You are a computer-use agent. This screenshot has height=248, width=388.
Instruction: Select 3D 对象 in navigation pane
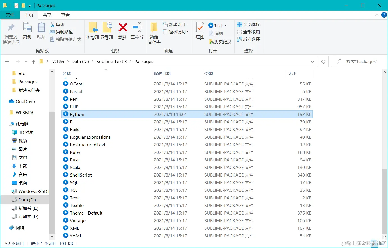(x=23, y=132)
